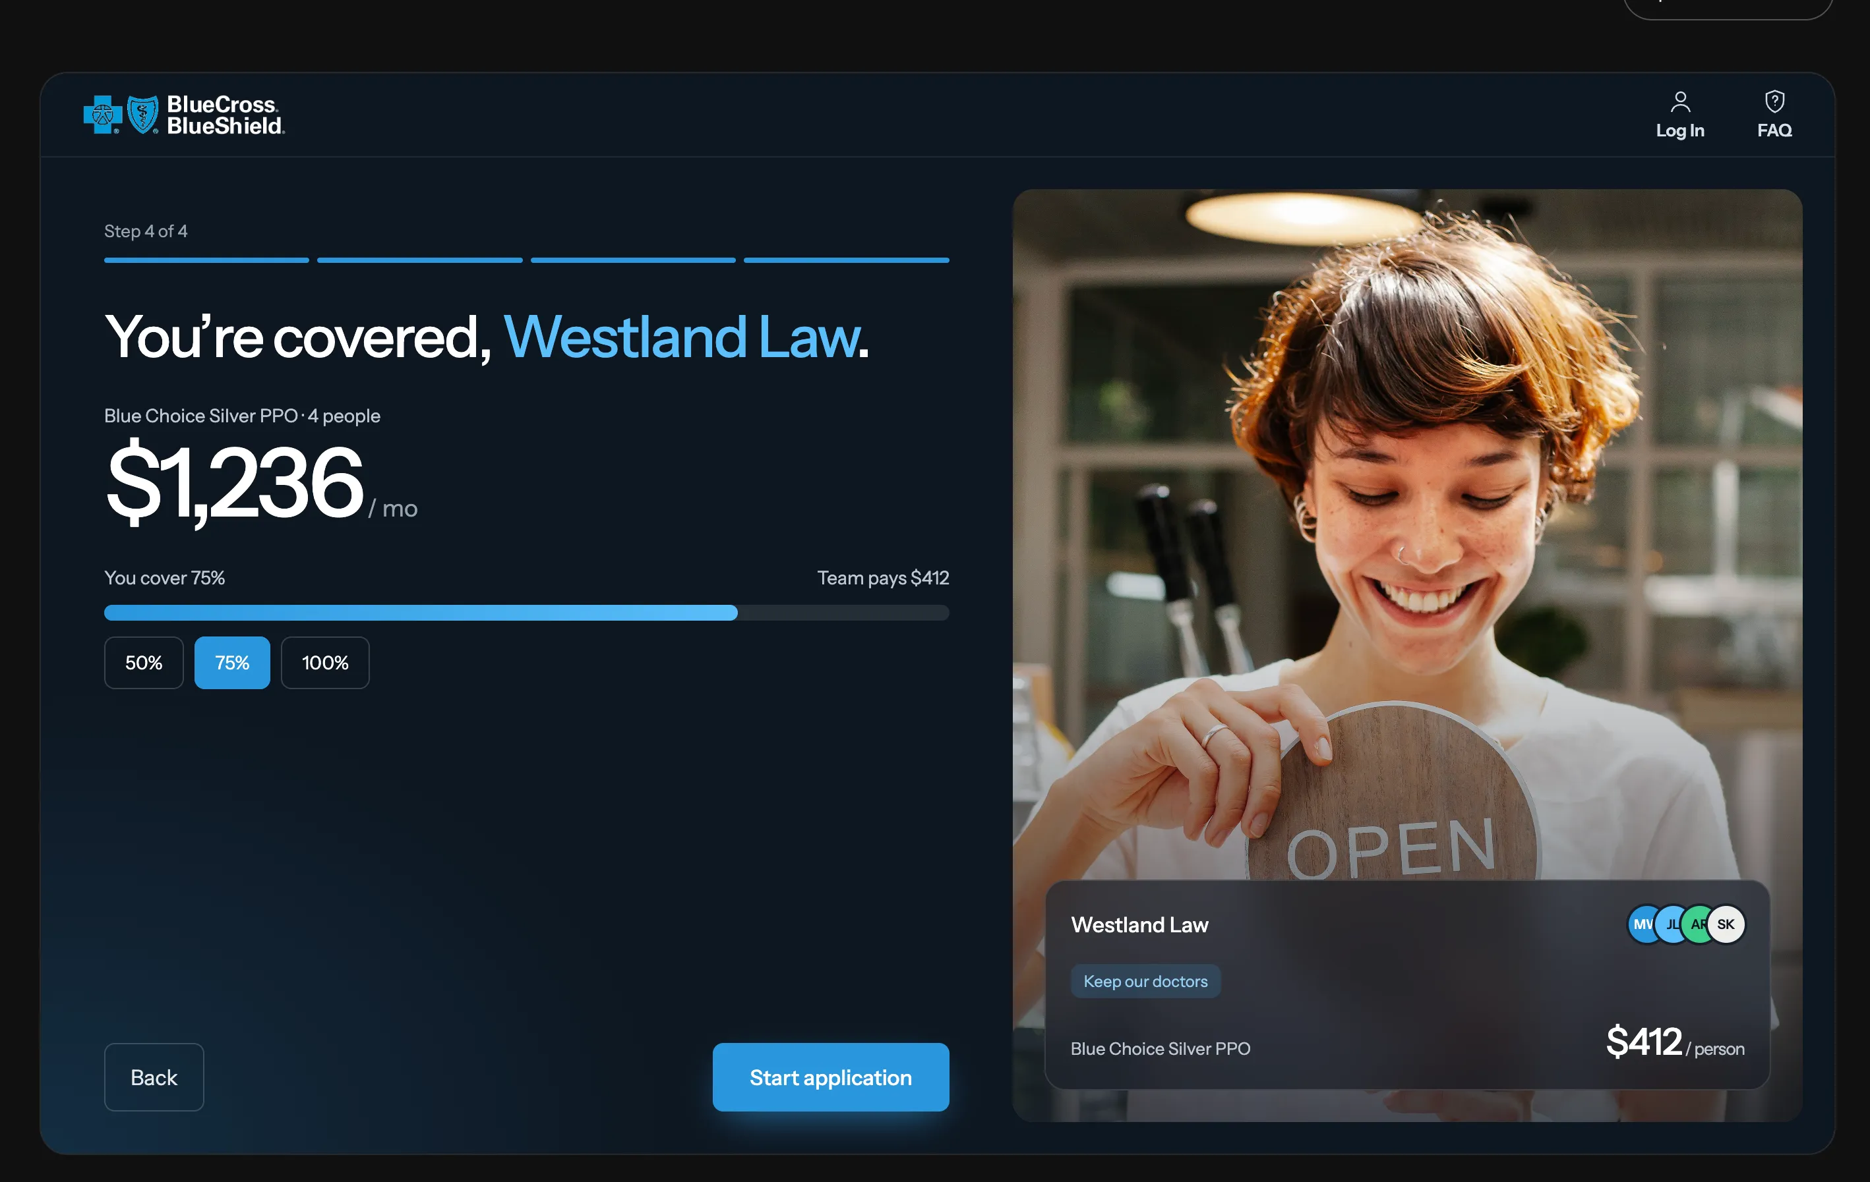Select the 75% coverage option
Viewport: 1870px width, 1182px height.
232,663
